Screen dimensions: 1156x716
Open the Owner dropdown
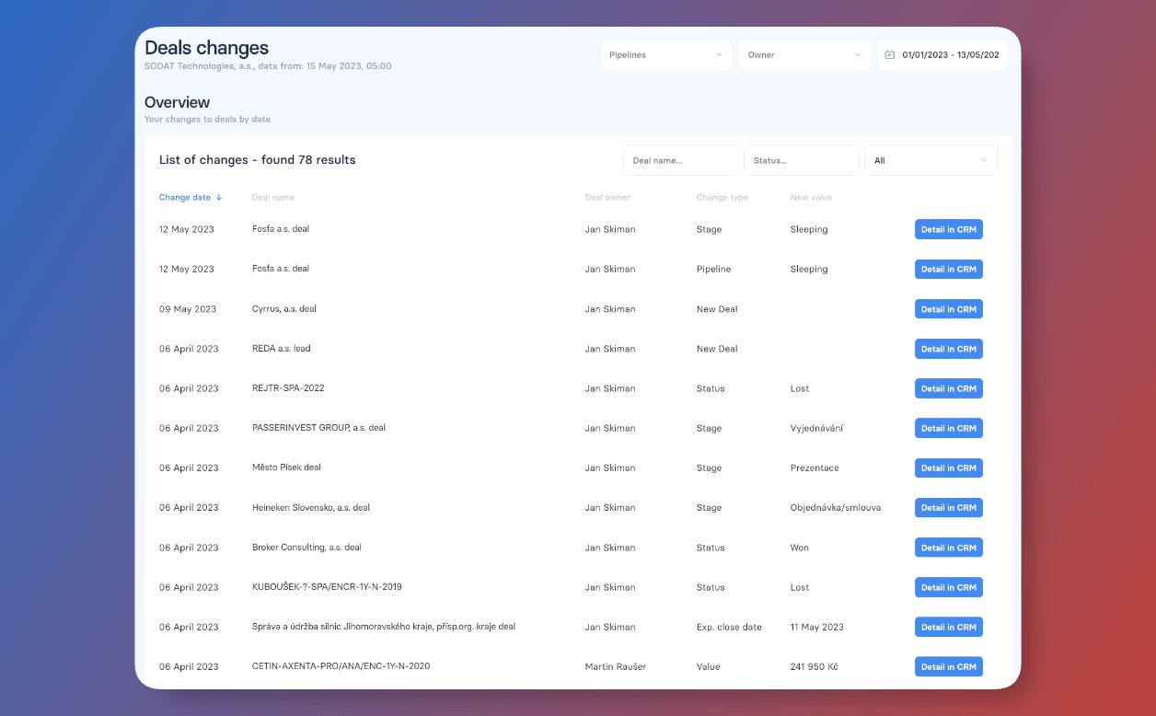click(x=803, y=54)
